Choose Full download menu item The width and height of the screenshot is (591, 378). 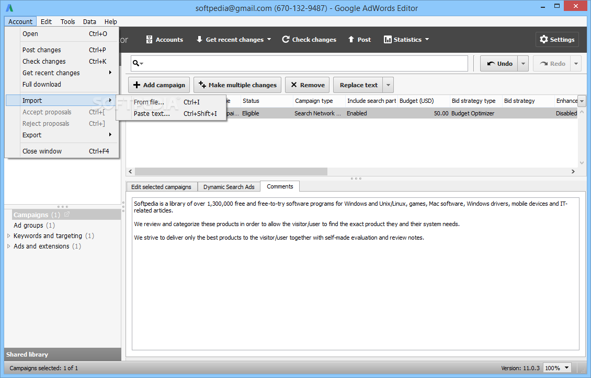(62, 84)
